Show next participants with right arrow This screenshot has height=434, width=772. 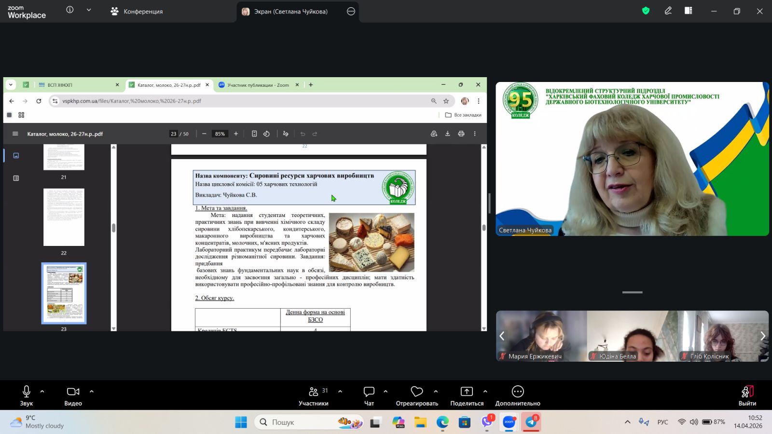pos(762,336)
